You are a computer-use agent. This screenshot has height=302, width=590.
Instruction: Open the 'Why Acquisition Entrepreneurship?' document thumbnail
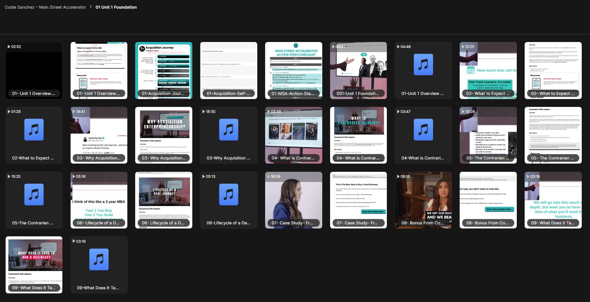pyautogui.click(x=164, y=135)
